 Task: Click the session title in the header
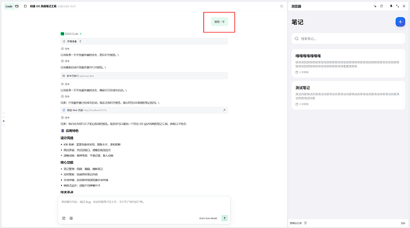tap(43, 7)
